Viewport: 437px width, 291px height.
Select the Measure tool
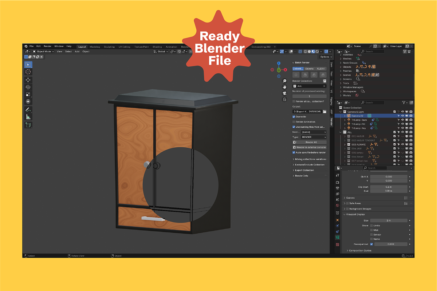(28, 117)
